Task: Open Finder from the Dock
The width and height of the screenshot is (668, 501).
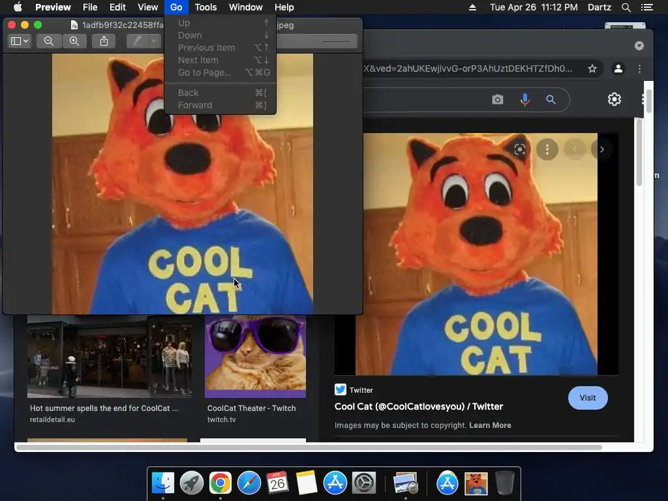Action: pos(163,483)
